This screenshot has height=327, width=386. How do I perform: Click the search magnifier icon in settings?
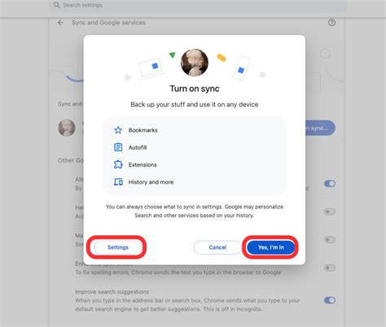point(56,5)
